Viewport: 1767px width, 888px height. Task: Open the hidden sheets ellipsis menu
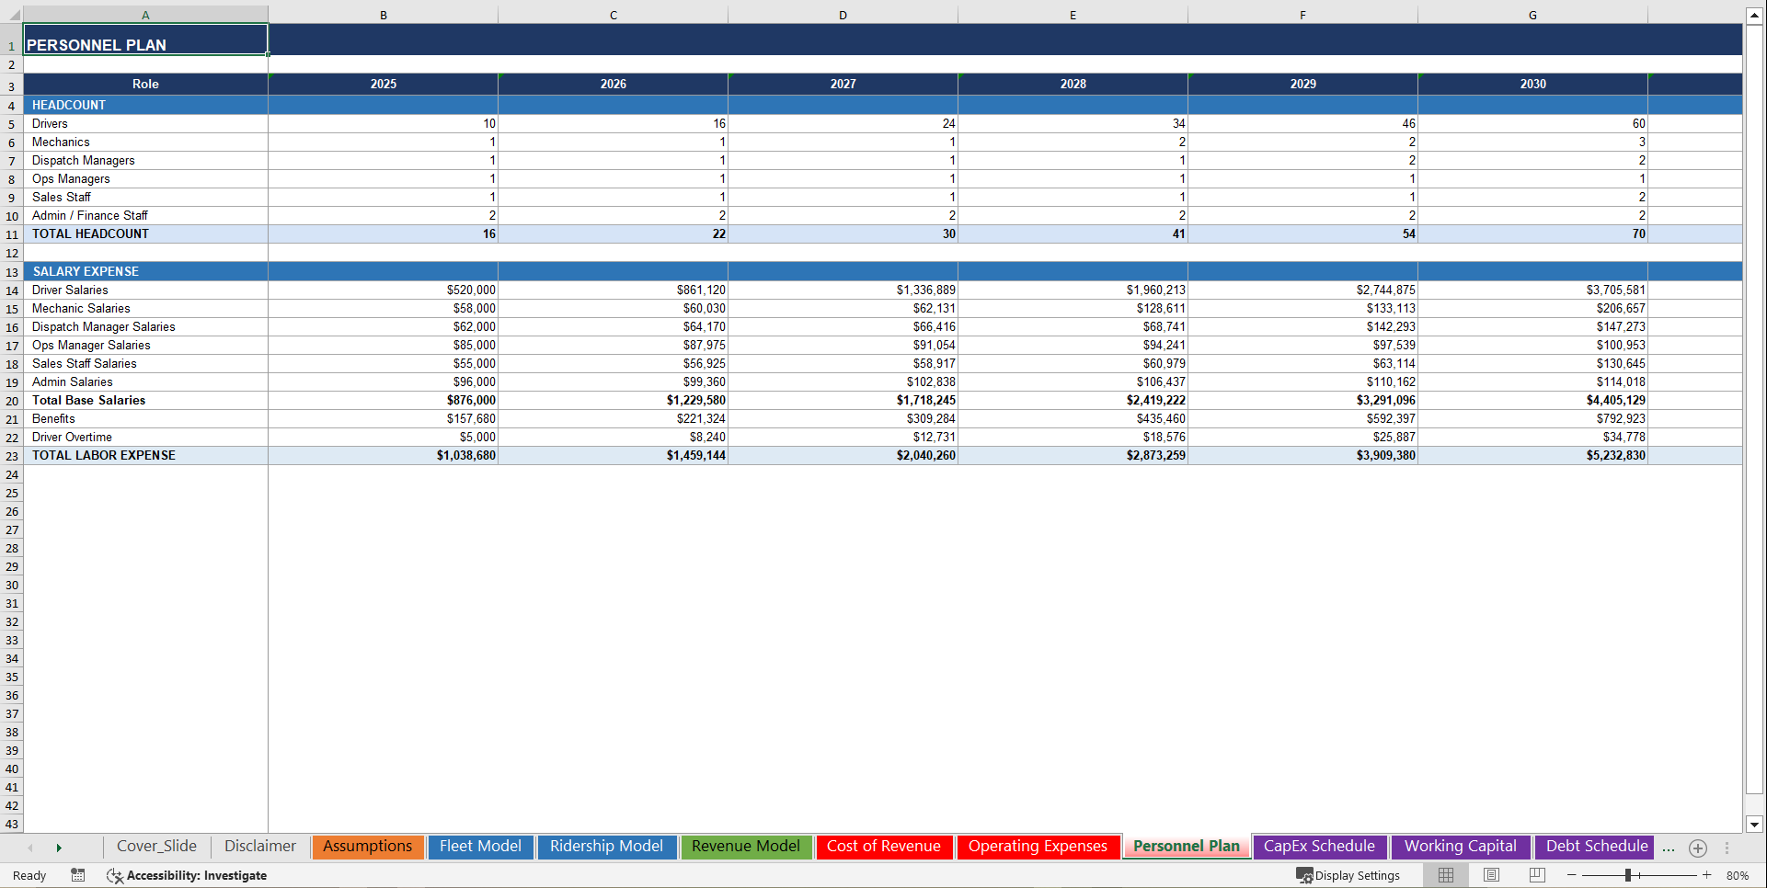[1668, 848]
